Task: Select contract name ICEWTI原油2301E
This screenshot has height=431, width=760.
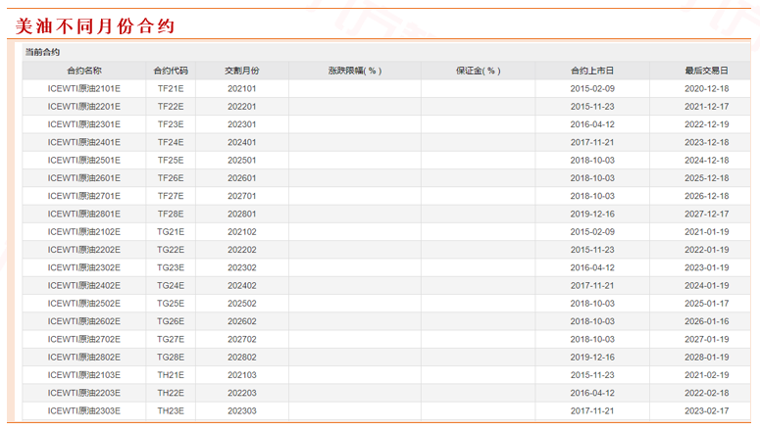Action: coord(84,124)
